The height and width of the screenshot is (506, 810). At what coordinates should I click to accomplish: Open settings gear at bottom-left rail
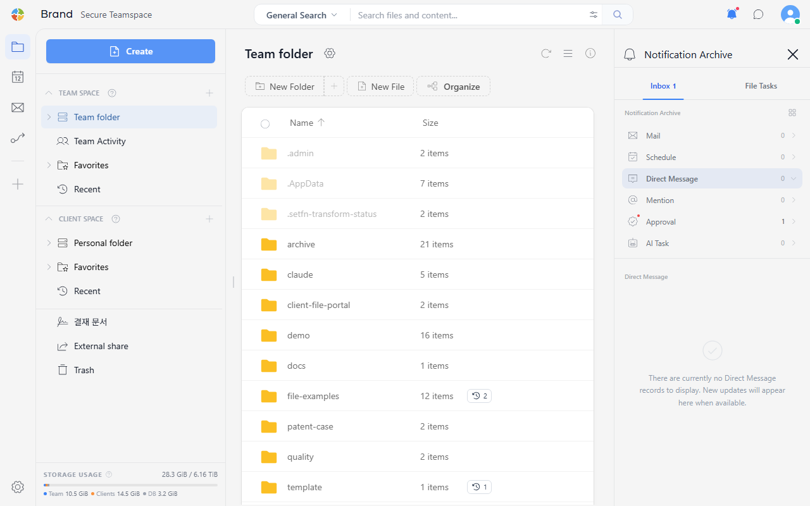point(18,487)
